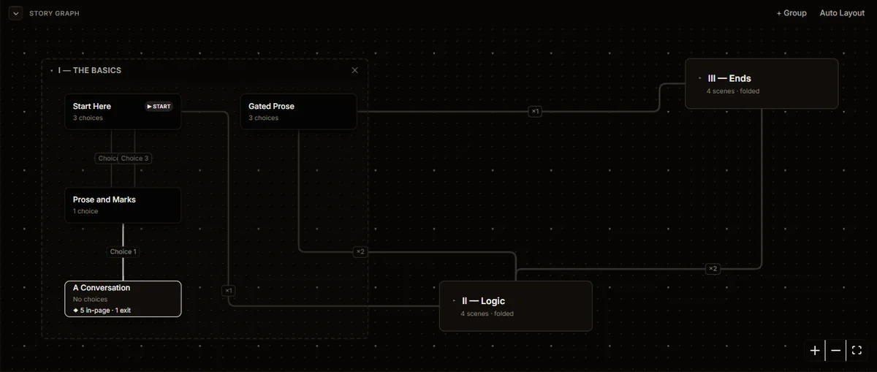Viewport: 877px width, 372px height.
Task: Select the Gated Prose scene node
Action: tap(298, 111)
